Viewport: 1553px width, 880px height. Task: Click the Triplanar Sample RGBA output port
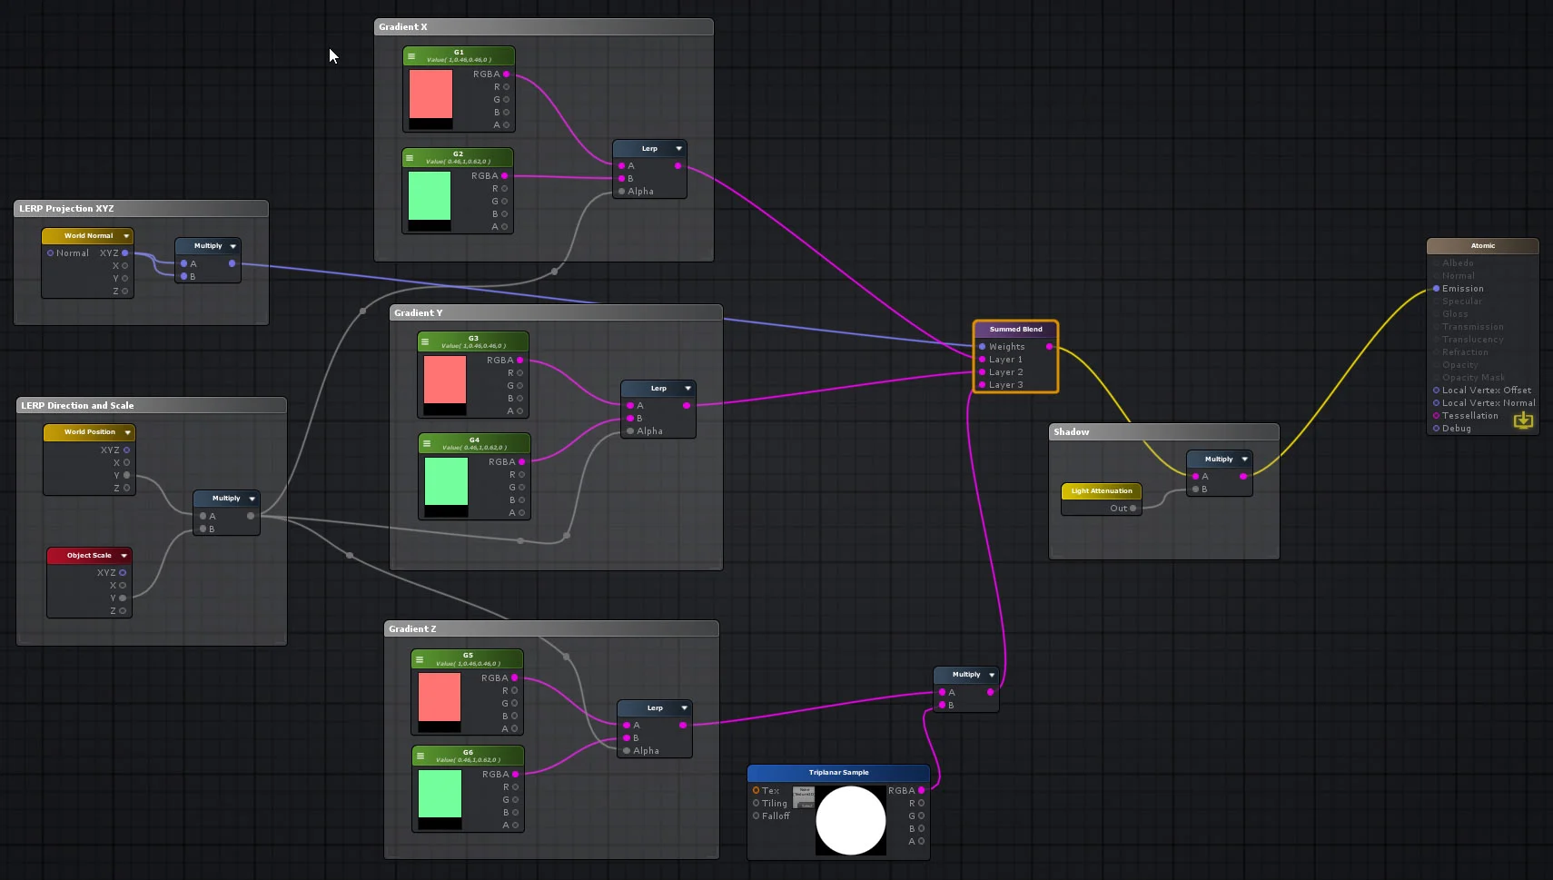(921, 791)
